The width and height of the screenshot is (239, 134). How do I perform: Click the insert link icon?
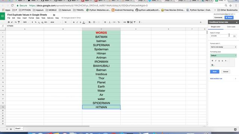(x=125, y=22)
